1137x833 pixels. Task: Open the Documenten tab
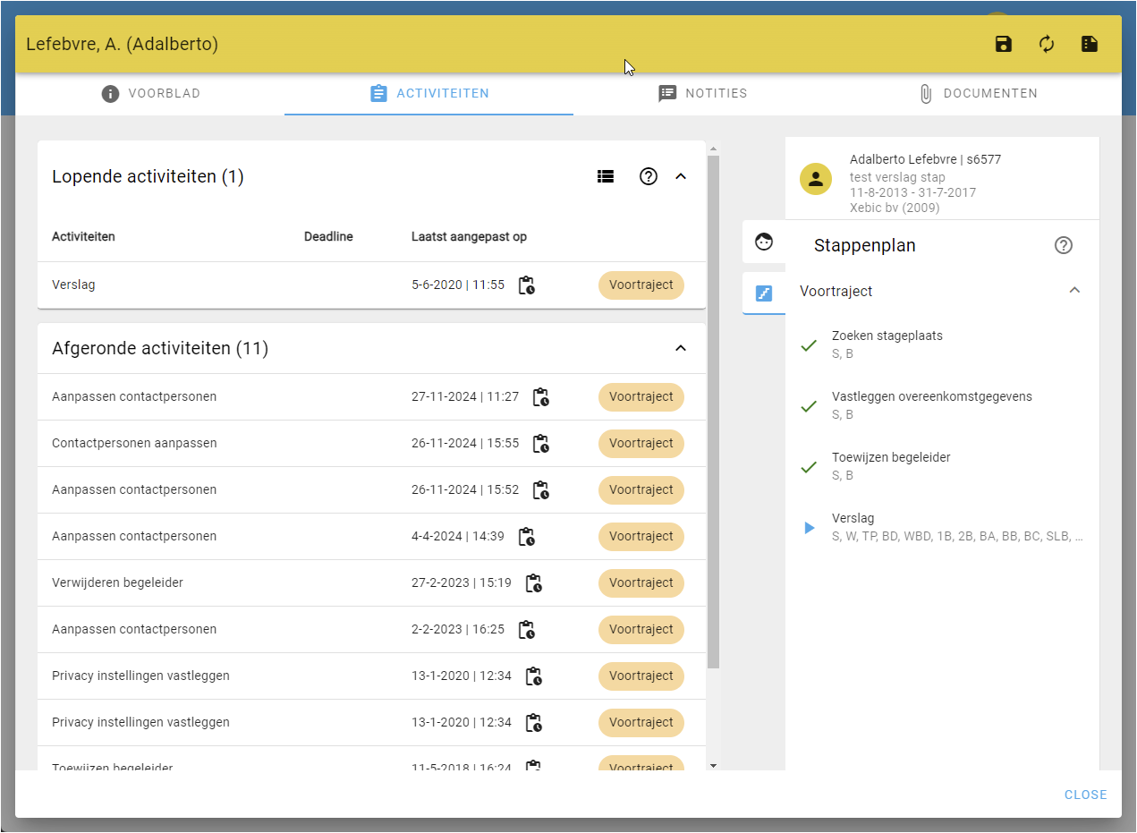point(978,93)
